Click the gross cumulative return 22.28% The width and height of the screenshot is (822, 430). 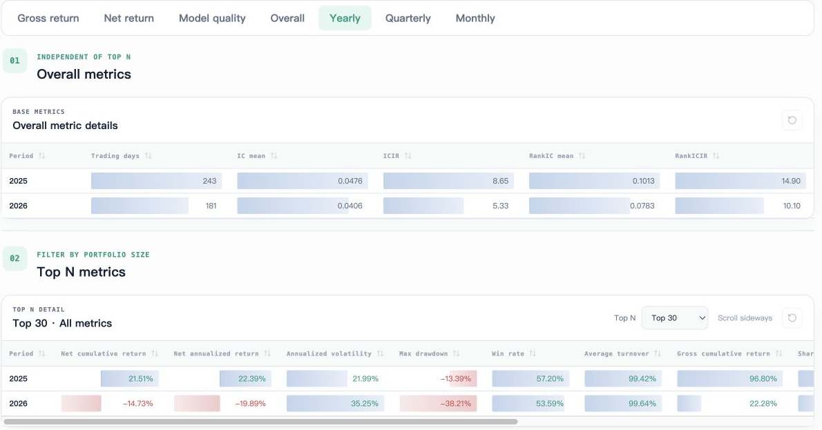[x=763, y=404]
